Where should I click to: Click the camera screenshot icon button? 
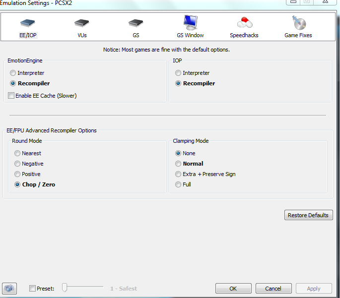pos(9,289)
